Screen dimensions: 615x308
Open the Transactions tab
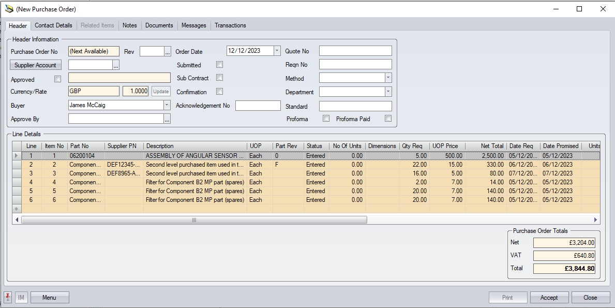[230, 25]
